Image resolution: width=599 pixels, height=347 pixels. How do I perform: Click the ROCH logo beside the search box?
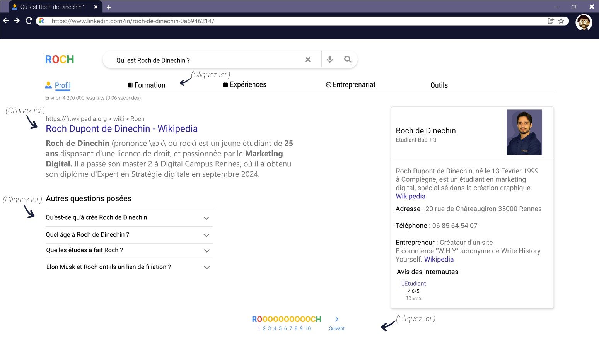click(60, 60)
